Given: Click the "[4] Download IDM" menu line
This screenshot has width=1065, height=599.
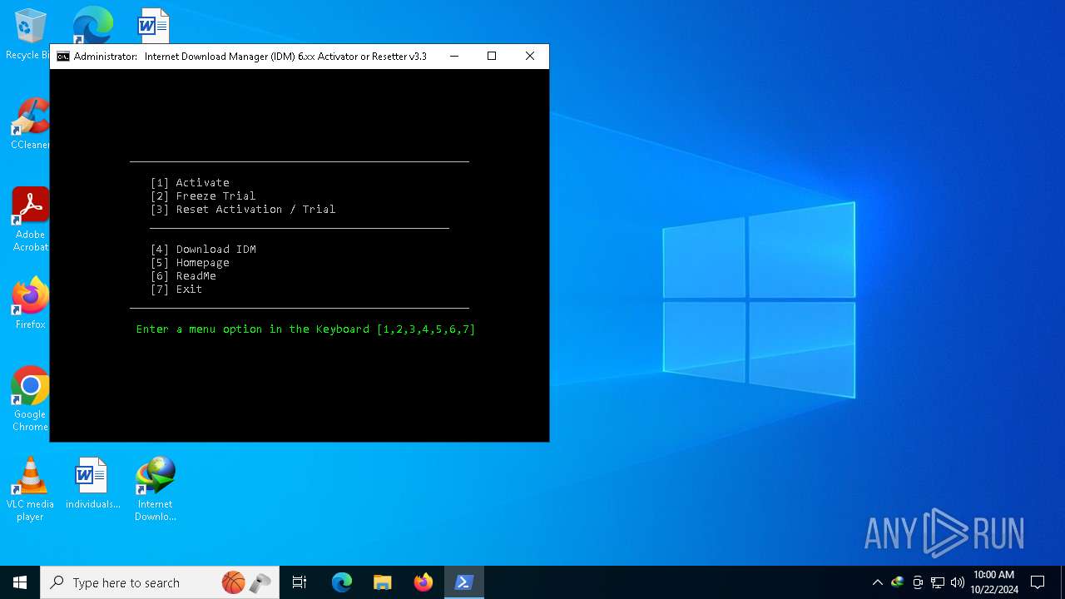Looking at the screenshot, I should pyautogui.click(x=203, y=250).
